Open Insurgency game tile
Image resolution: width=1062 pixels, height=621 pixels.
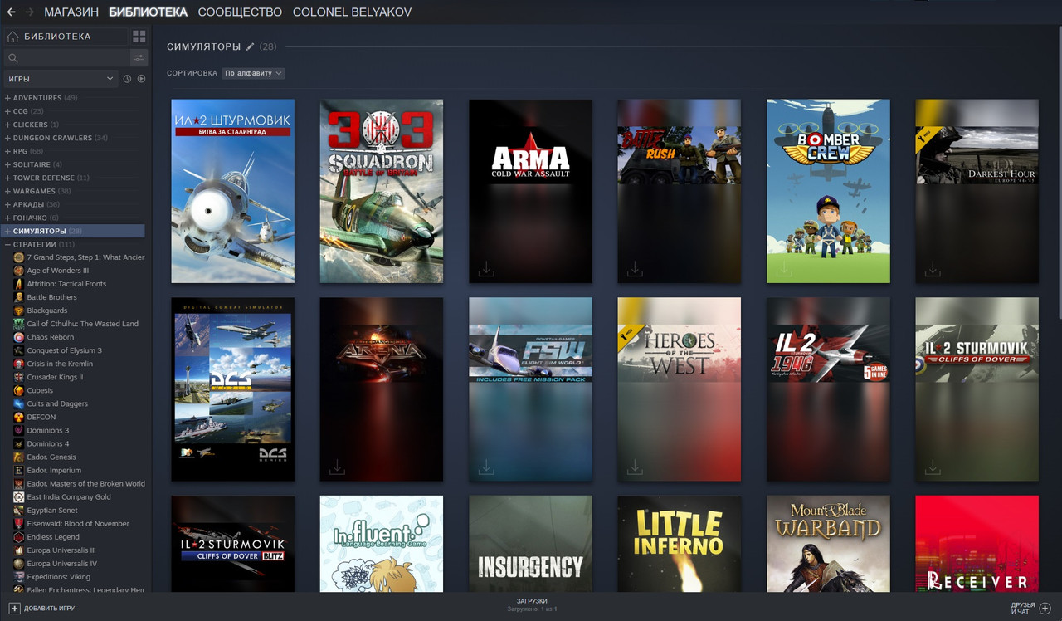tap(530, 544)
